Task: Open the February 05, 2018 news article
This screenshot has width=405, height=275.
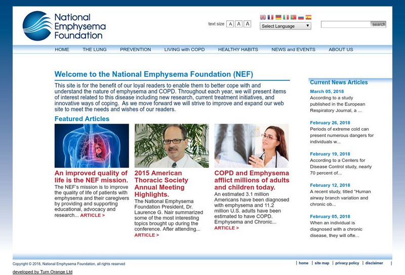Action: point(330,217)
